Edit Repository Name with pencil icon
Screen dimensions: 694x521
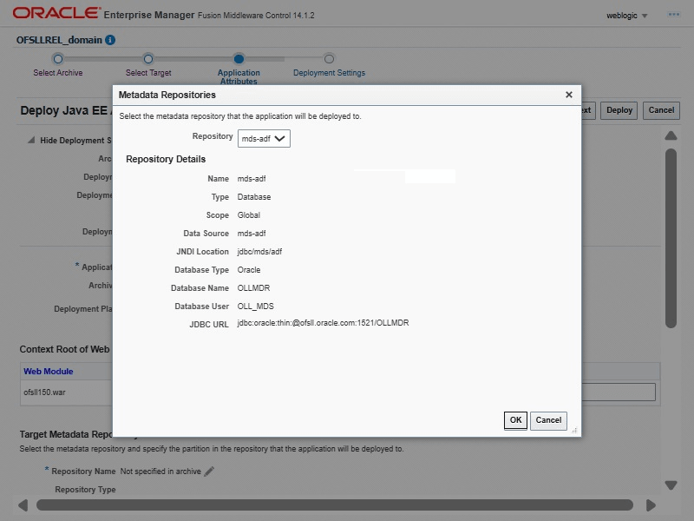pos(209,472)
